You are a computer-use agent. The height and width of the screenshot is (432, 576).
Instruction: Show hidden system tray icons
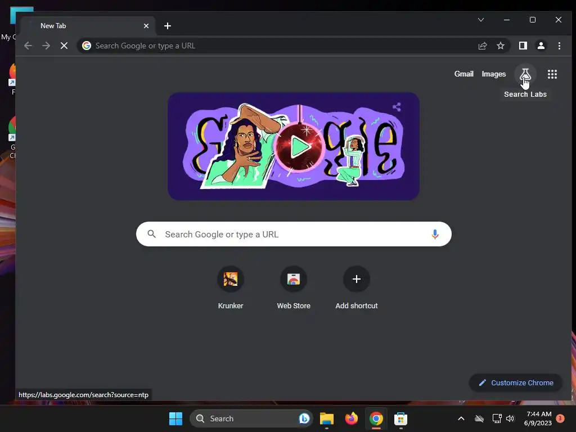(x=461, y=418)
